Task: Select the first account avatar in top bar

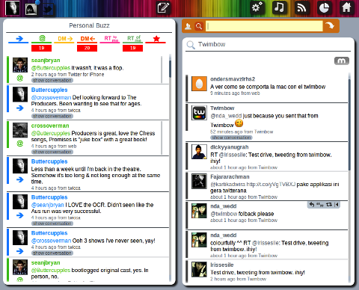Action: click(x=13, y=7)
